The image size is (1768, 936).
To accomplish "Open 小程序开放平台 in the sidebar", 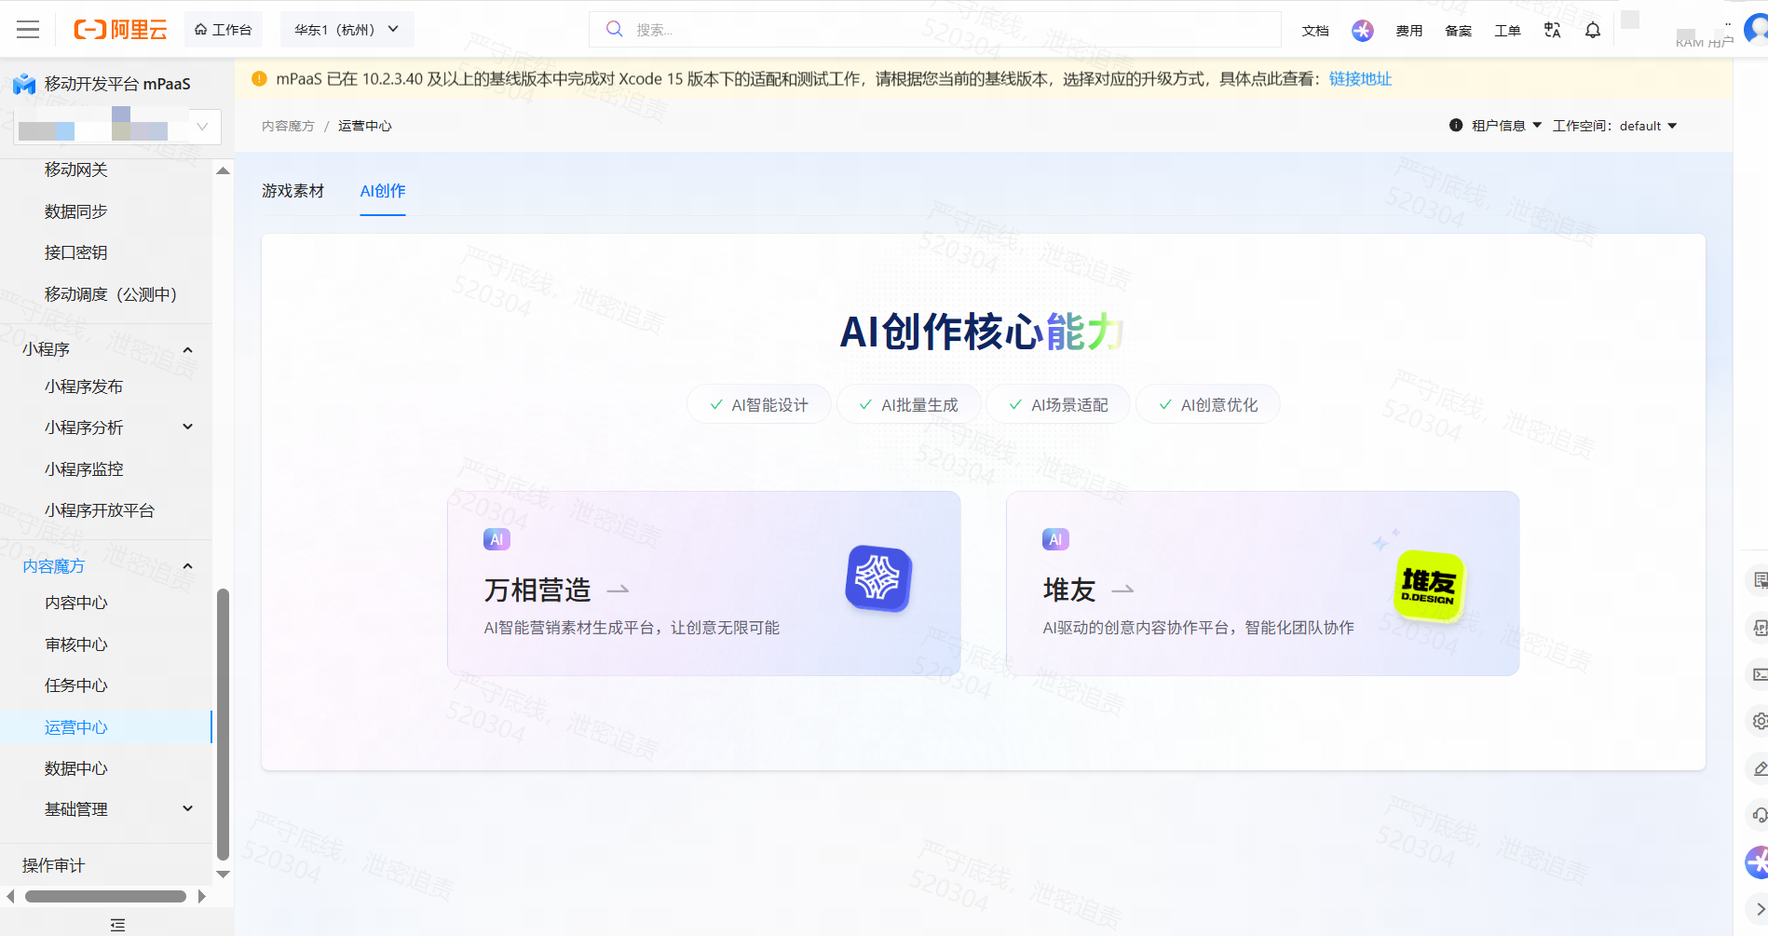I will pyautogui.click(x=100, y=510).
